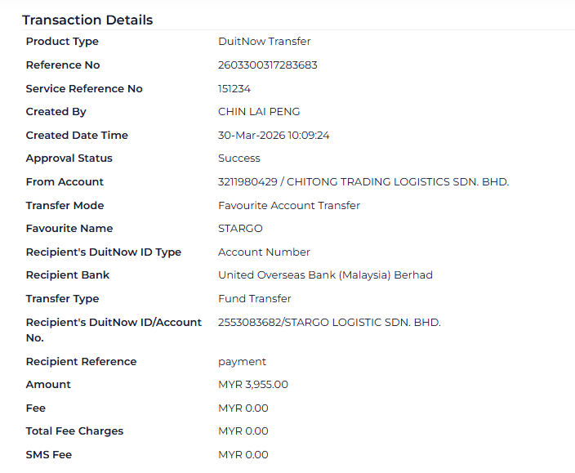Click the Transaction Details heading
Screen dimensions: 575x473
(87, 20)
